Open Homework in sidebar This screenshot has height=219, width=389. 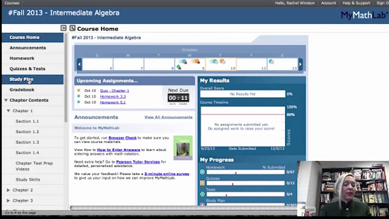point(33,58)
